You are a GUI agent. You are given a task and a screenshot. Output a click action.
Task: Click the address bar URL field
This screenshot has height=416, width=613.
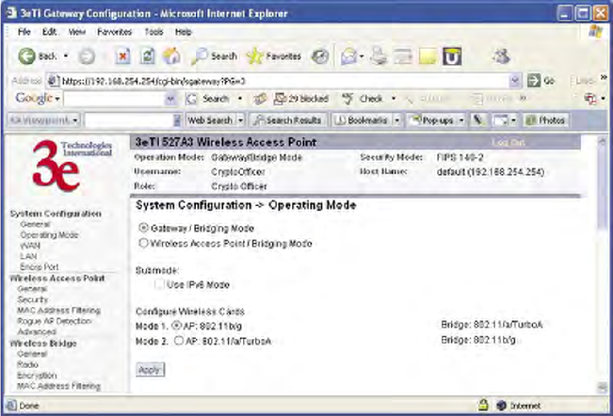pyautogui.click(x=285, y=81)
